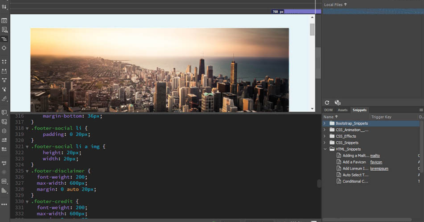Image resolution: width=424 pixels, height=222 pixels.
Task: Click the loremipsum trigger key link
Action: [379, 169]
